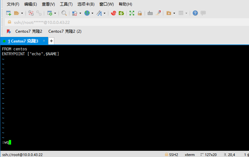Screen dimensions: 249x157
Task: Click the folder with plus icon
Action: click(x=169, y=13)
